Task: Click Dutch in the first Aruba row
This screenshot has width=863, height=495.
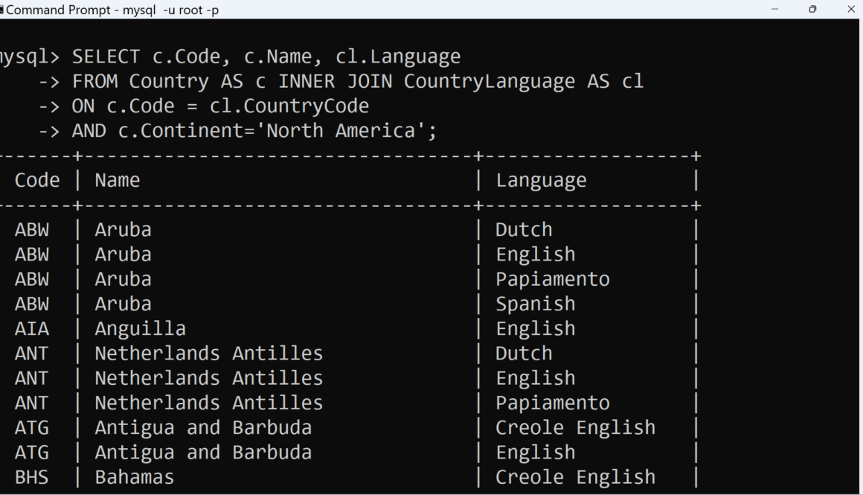Action: [x=524, y=229]
